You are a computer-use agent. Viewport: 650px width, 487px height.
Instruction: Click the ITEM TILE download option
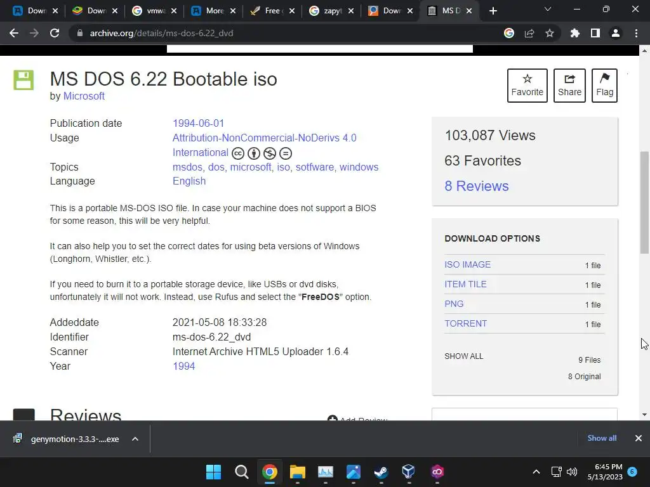point(465,285)
